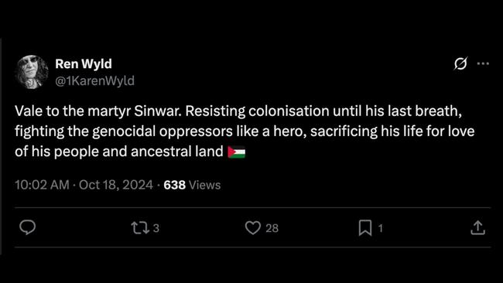The width and height of the screenshot is (503, 283).
Task: Click the 10:02 AM timestamp
Action: tap(42, 185)
